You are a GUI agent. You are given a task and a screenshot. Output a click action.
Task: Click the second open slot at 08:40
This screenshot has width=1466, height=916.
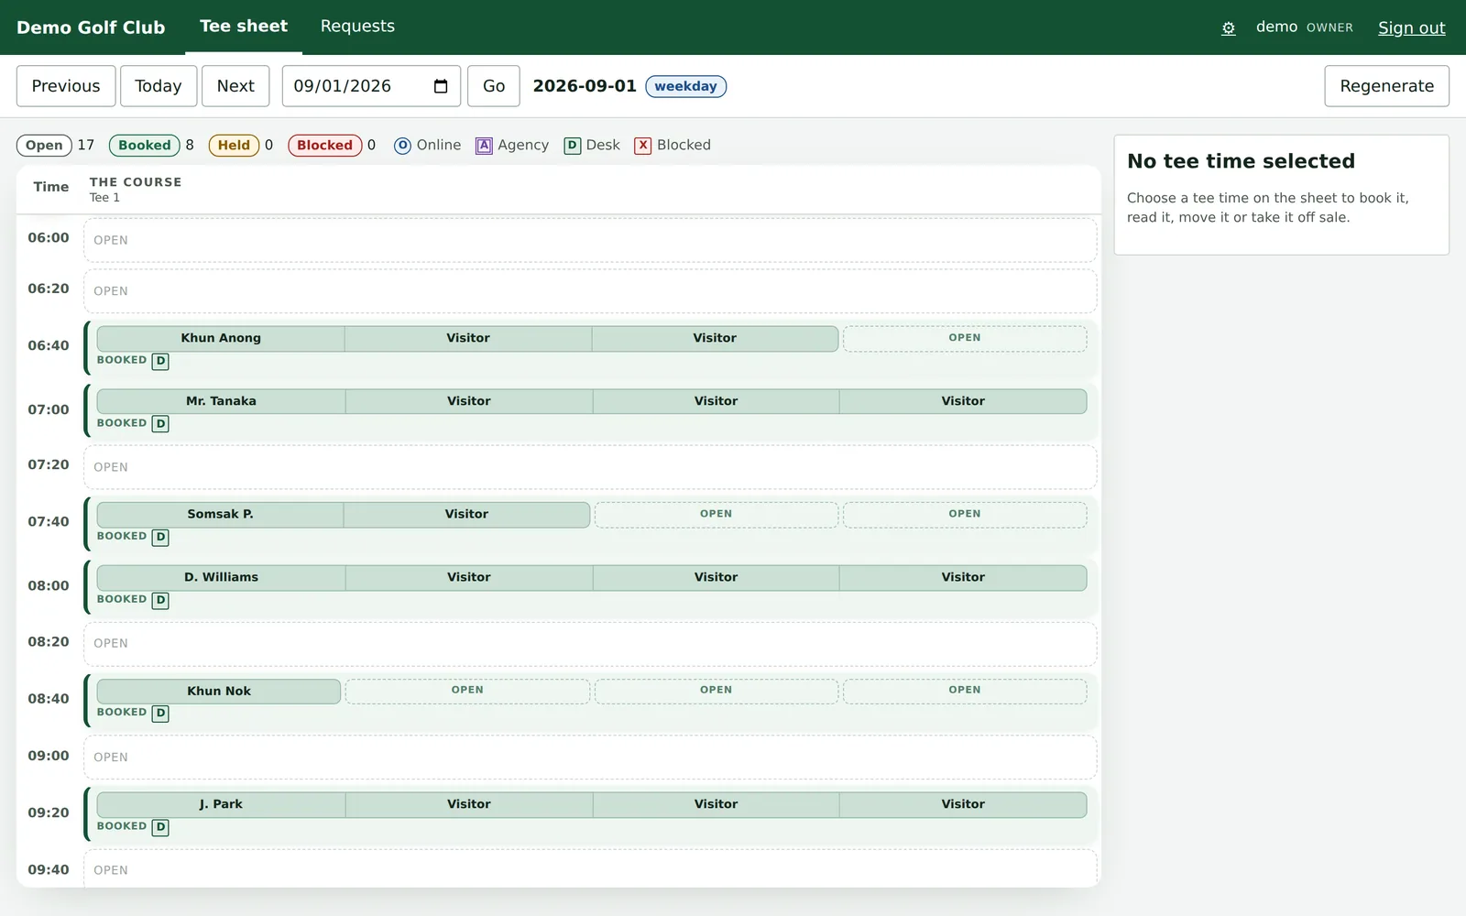467,692
